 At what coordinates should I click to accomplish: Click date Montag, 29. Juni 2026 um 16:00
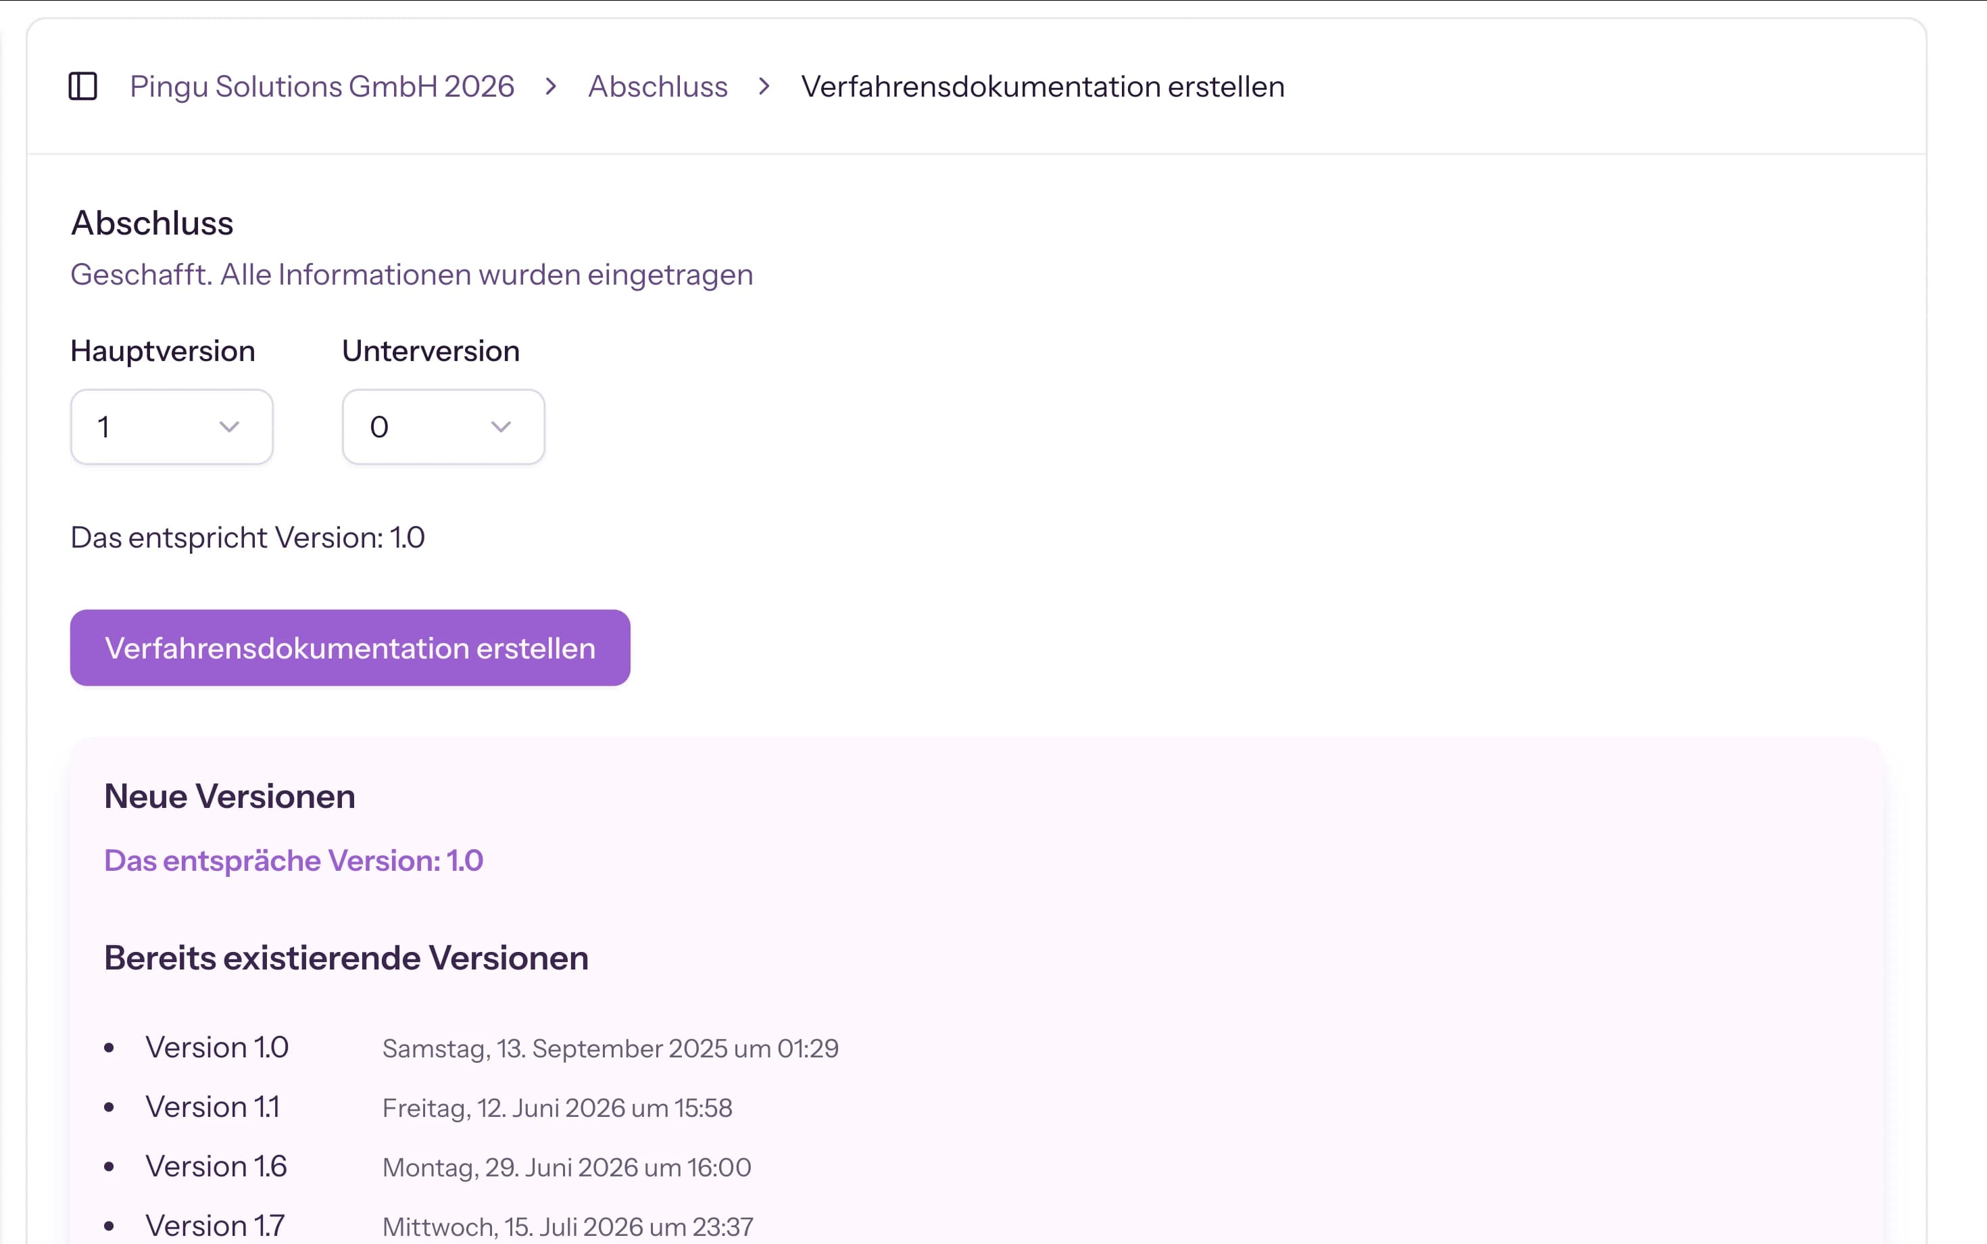(x=566, y=1167)
